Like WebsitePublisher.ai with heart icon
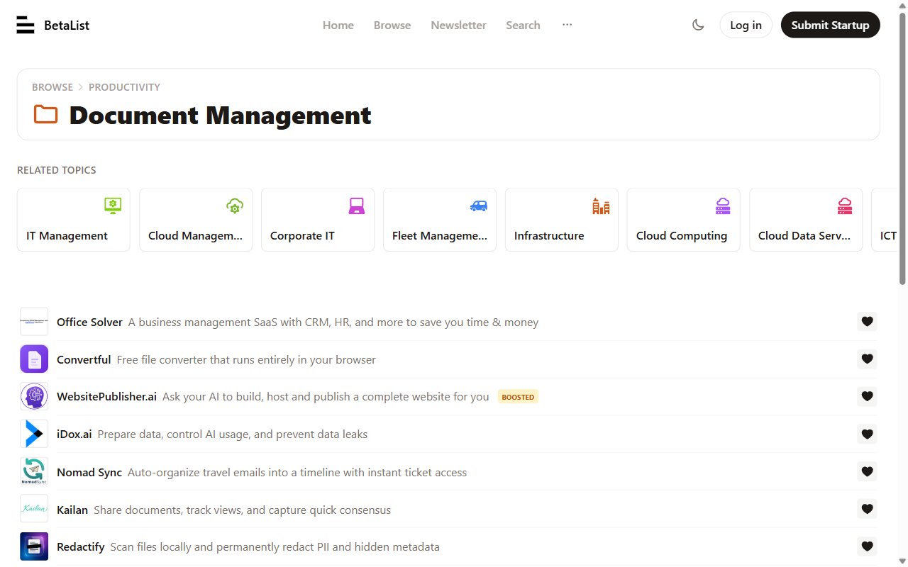The image size is (908, 567). coord(867,396)
